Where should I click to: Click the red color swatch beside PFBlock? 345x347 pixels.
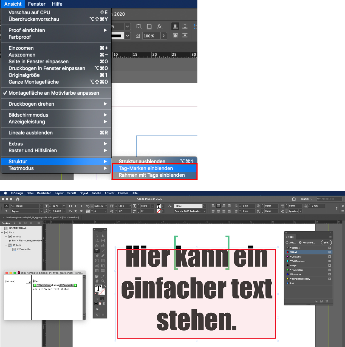287,252
